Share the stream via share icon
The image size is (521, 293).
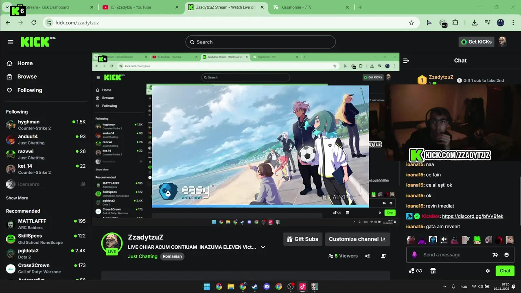pyautogui.click(x=368, y=256)
